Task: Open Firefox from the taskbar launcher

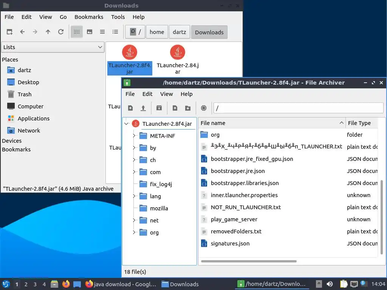Action: (66, 284)
